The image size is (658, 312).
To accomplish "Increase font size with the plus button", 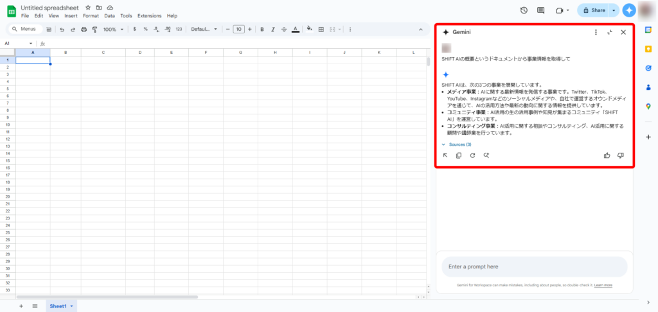I will pyautogui.click(x=250, y=30).
